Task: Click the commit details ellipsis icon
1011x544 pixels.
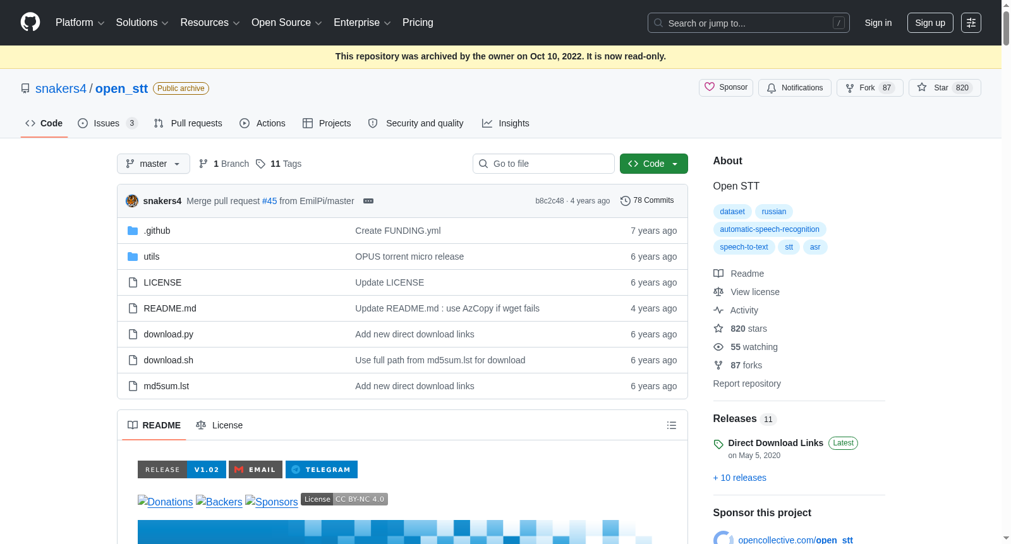Action: (368, 201)
